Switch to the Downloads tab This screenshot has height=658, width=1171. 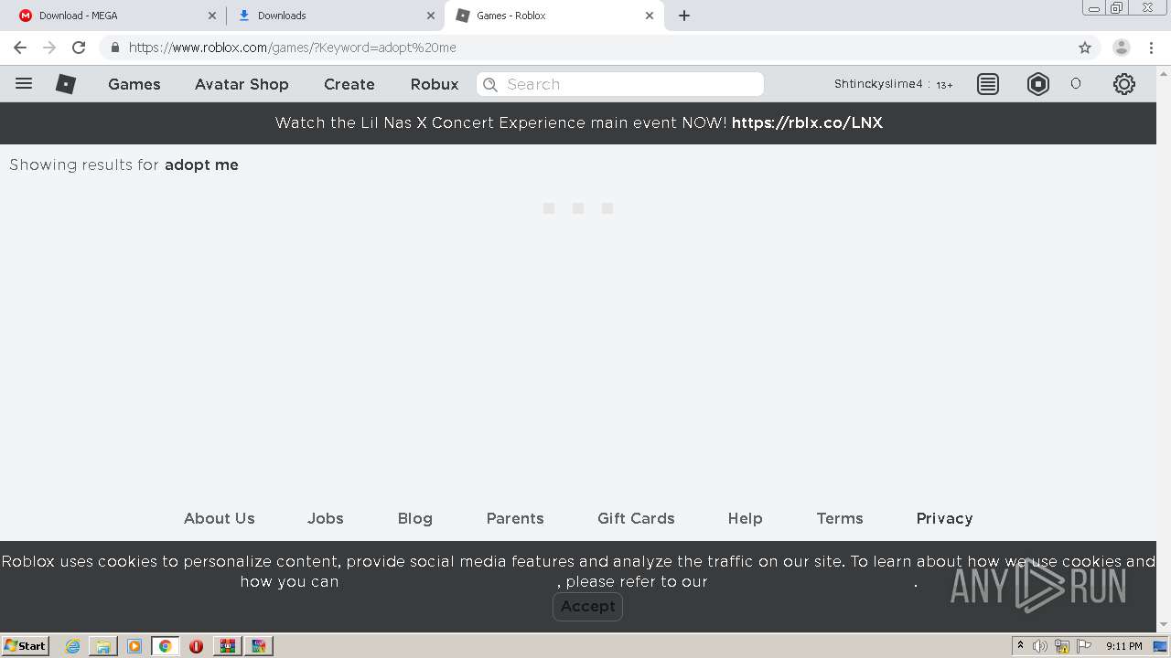click(x=334, y=16)
